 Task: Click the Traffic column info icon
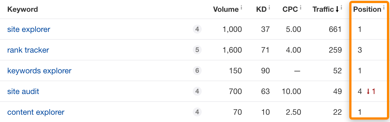coord(341,8)
